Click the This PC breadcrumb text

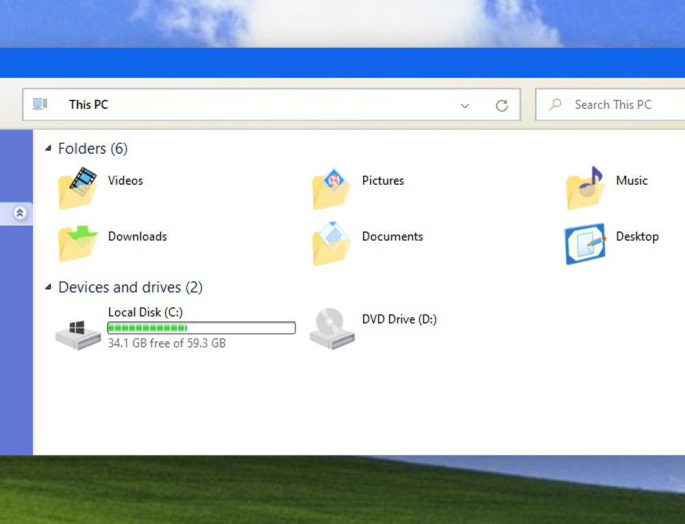point(88,105)
